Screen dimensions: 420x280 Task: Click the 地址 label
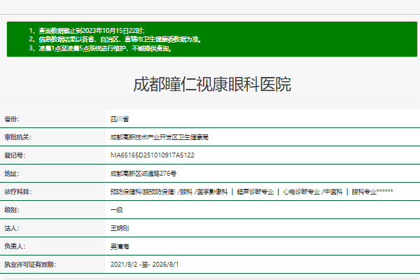click(x=12, y=174)
